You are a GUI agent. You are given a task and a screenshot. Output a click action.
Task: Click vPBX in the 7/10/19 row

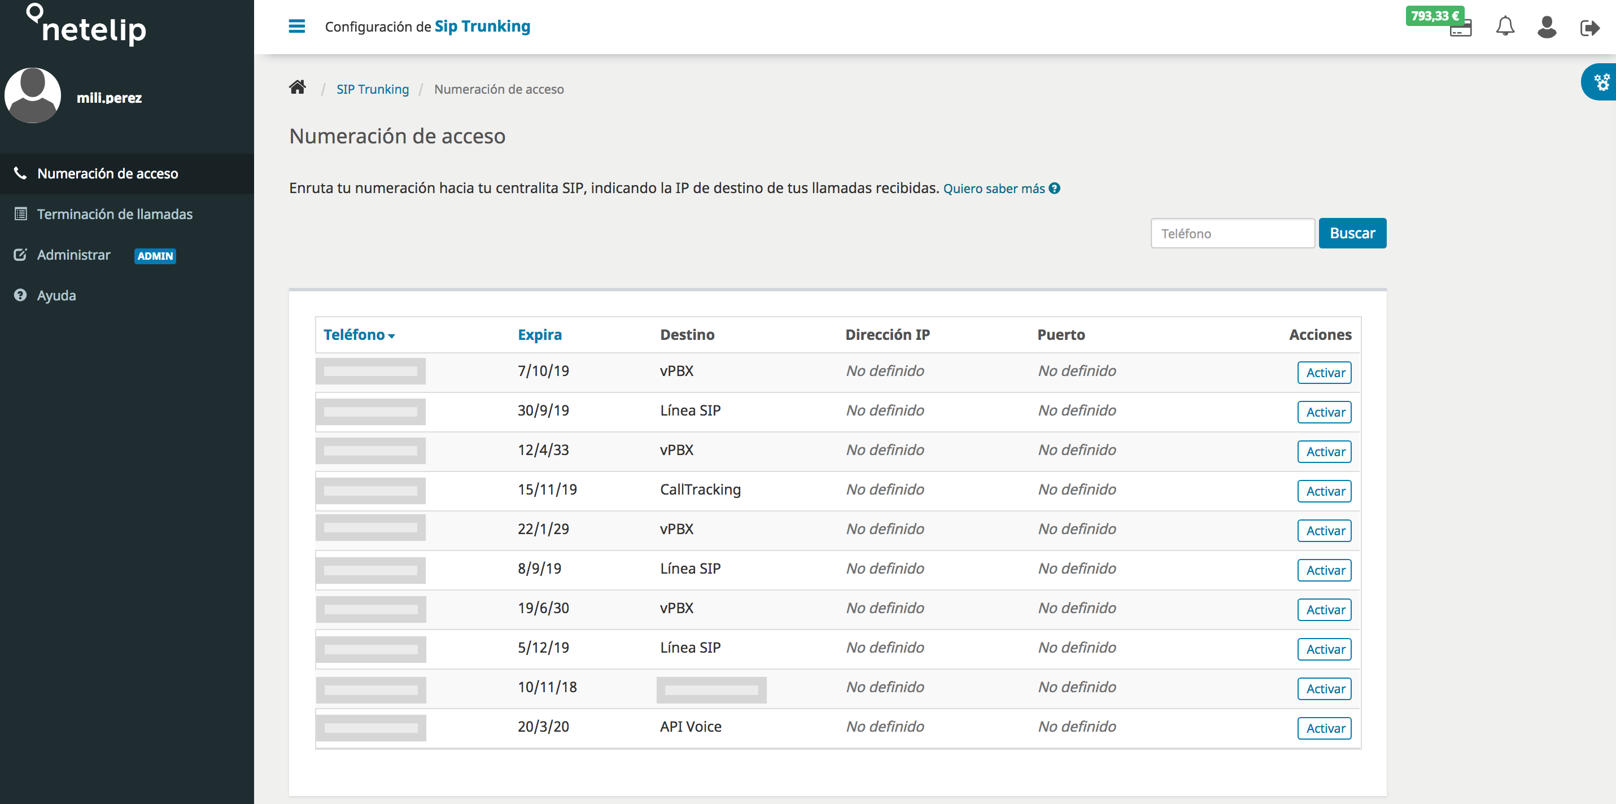676,372
